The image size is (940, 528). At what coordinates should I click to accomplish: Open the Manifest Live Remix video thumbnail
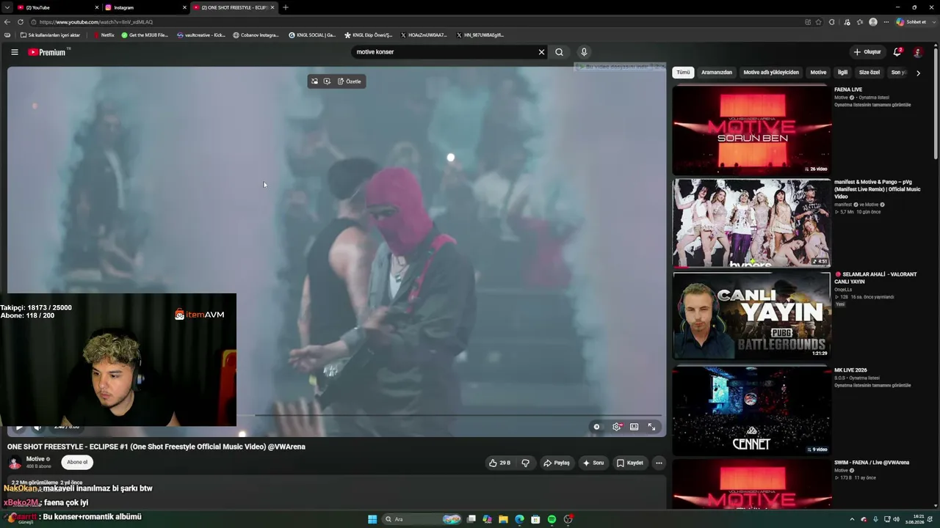coord(751,223)
